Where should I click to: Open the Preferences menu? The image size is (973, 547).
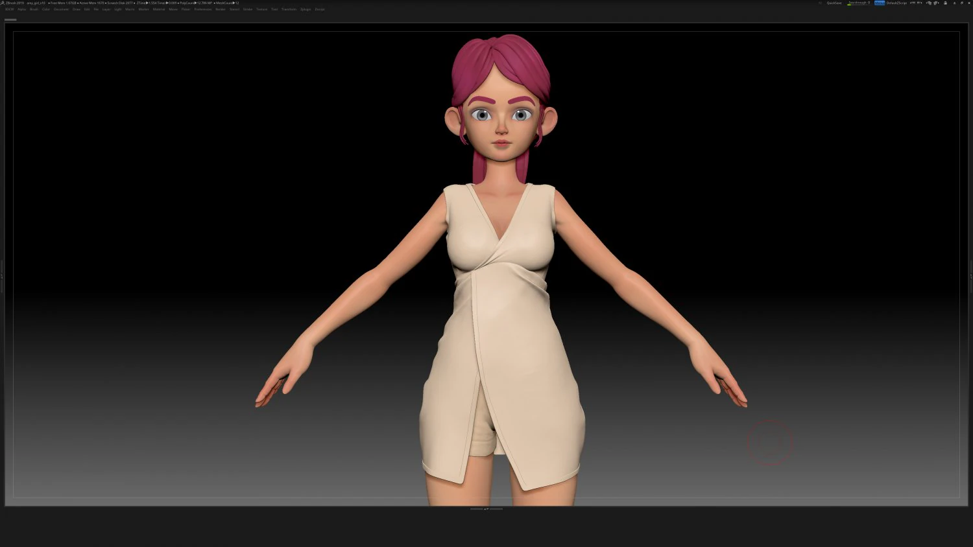click(x=202, y=9)
